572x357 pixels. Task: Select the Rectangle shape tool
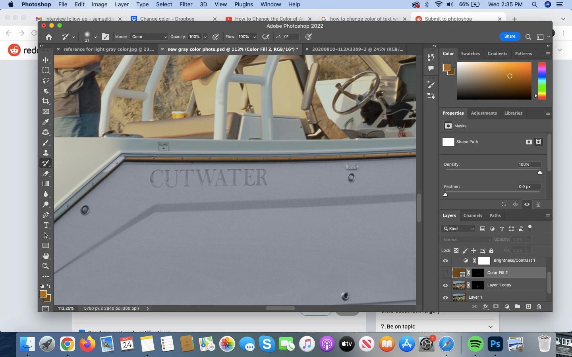coord(46,246)
